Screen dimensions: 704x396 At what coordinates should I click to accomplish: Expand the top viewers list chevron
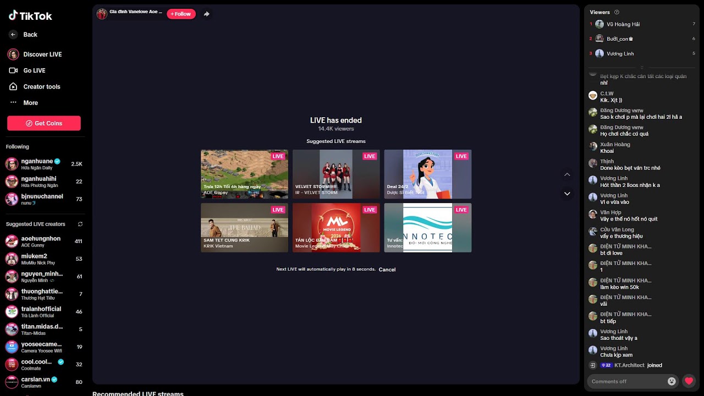[642, 67]
